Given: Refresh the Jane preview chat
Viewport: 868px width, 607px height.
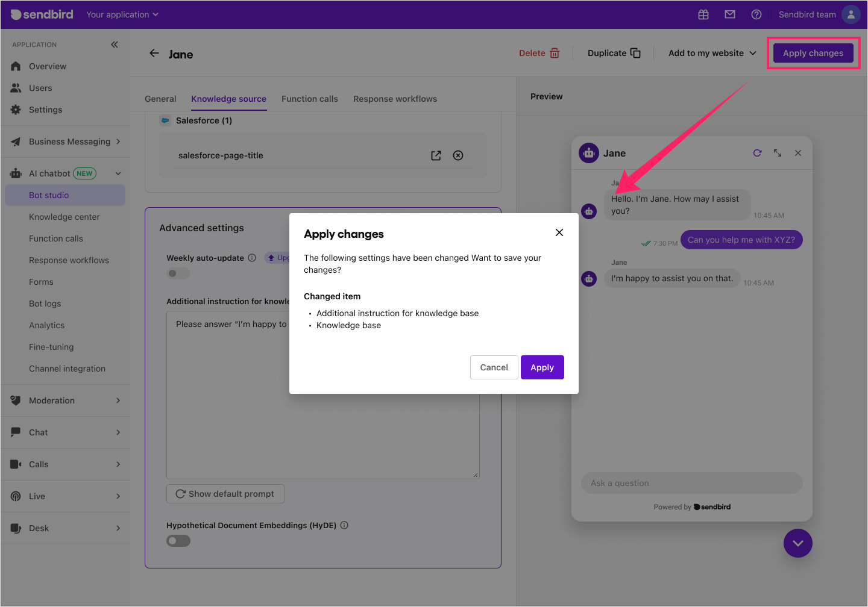Looking at the screenshot, I should [x=757, y=153].
